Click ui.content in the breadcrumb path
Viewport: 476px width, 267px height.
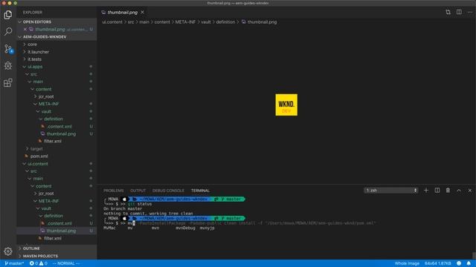[112, 22]
